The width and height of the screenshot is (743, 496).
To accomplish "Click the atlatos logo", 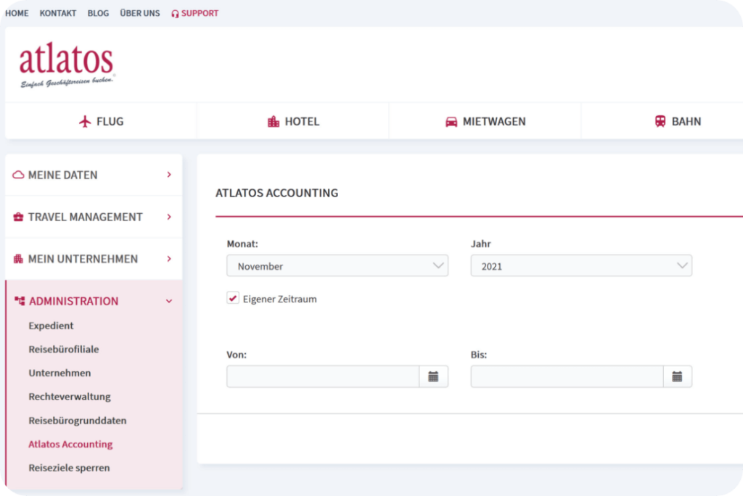I will 67,65.
